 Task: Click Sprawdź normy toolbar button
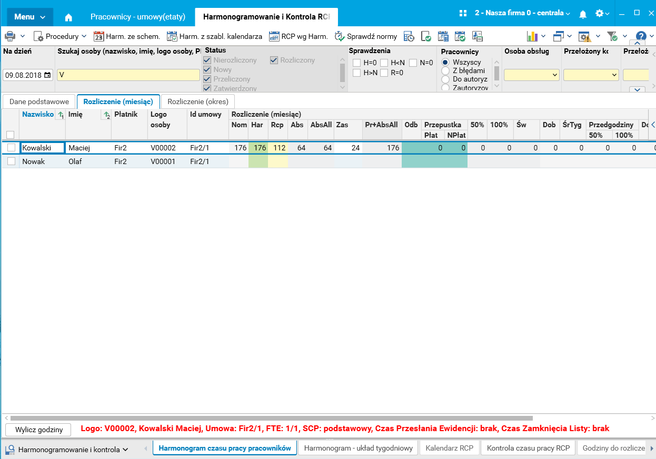click(x=366, y=36)
